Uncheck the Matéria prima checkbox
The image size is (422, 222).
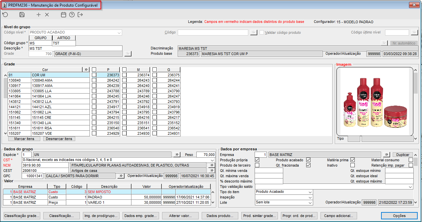pyautogui.click(x=353, y=160)
